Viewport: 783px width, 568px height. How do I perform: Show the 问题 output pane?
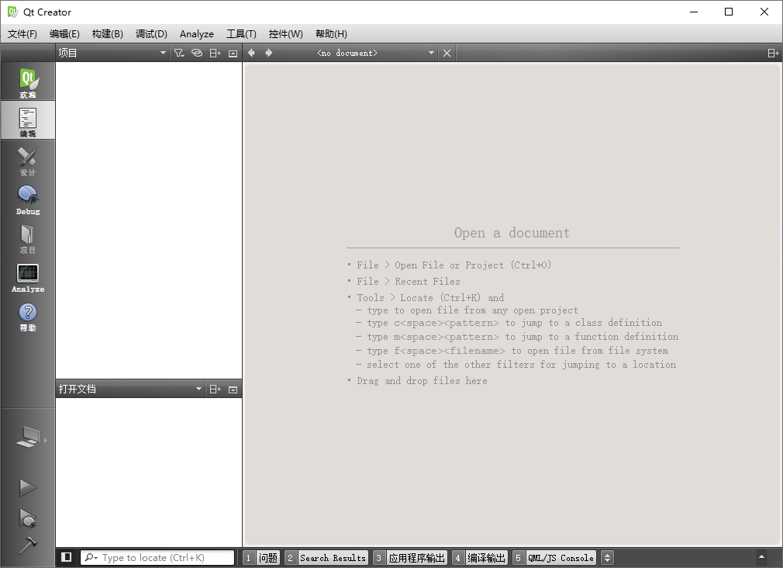pos(261,557)
